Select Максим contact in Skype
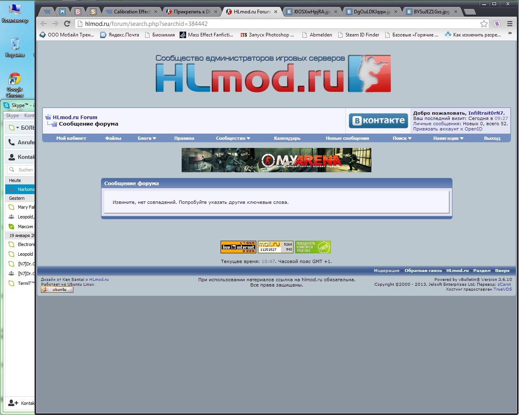Image resolution: width=519 pixels, height=415 pixels. pos(20,227)
